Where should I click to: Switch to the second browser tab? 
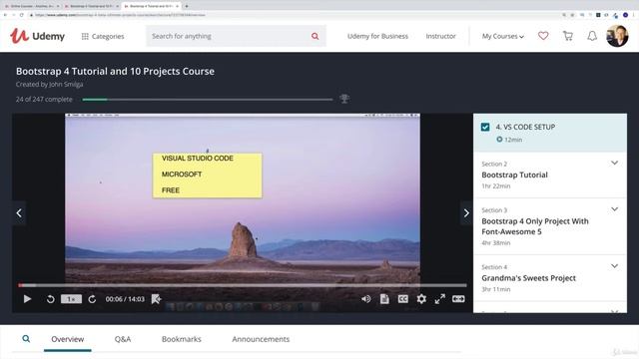[92, 6]
